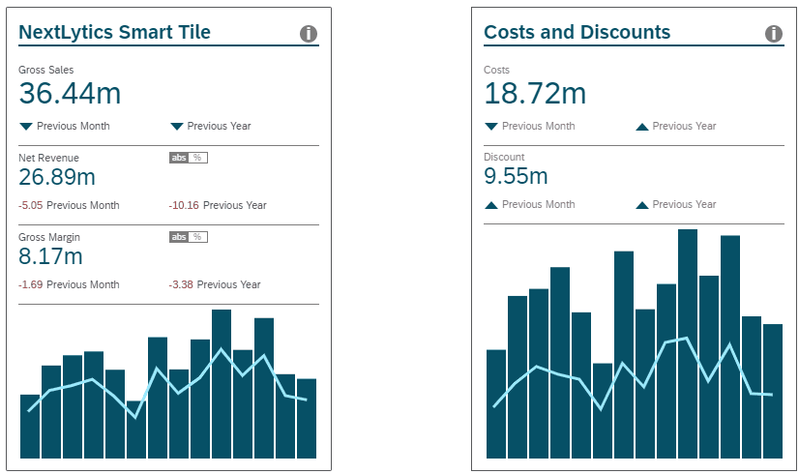Click the NextLytics Smart Tile title

(114, 32)
